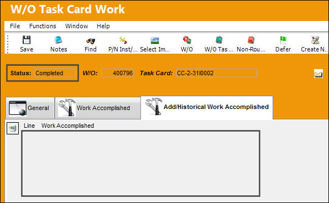Open the Functions menu
The width and height of the screenshot is (329, 203).
tap(43, 26)
